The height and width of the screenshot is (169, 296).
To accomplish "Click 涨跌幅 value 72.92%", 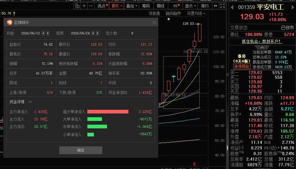I will coord(146,54).
